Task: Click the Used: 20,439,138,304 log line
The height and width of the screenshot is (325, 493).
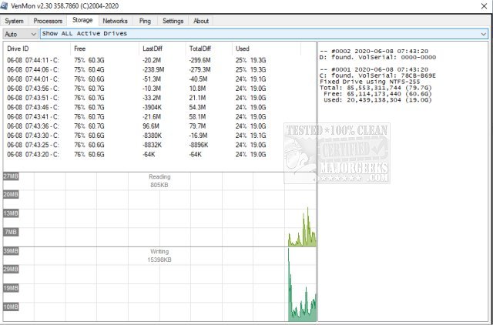Action: [377, 100]
